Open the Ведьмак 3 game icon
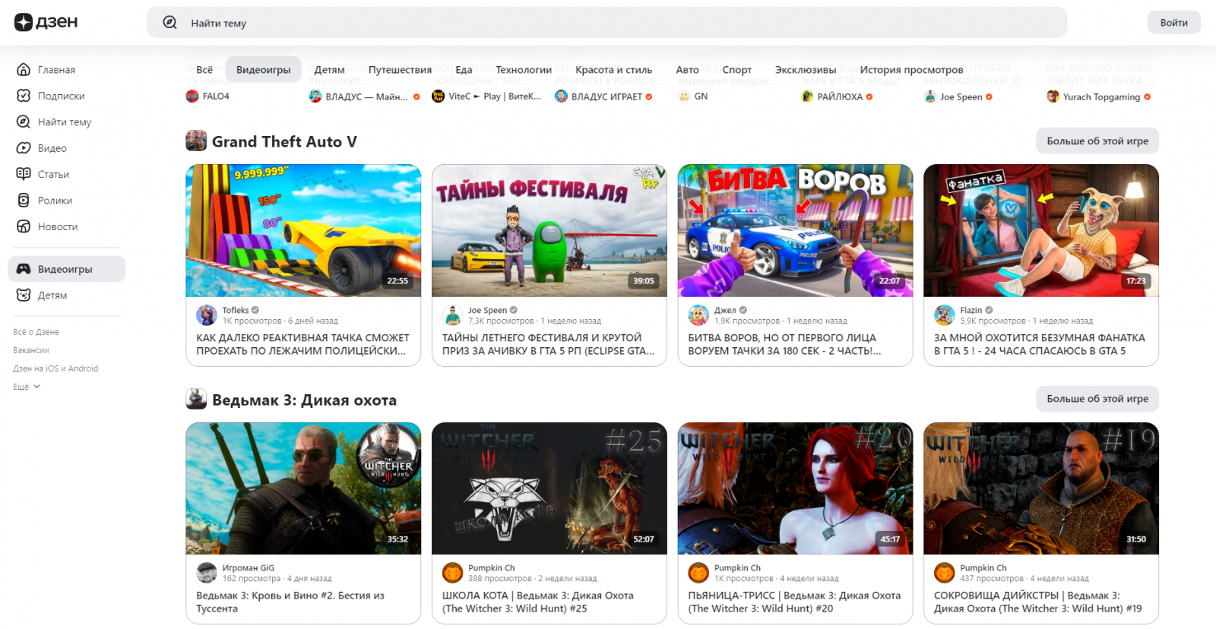 [196, 400]
